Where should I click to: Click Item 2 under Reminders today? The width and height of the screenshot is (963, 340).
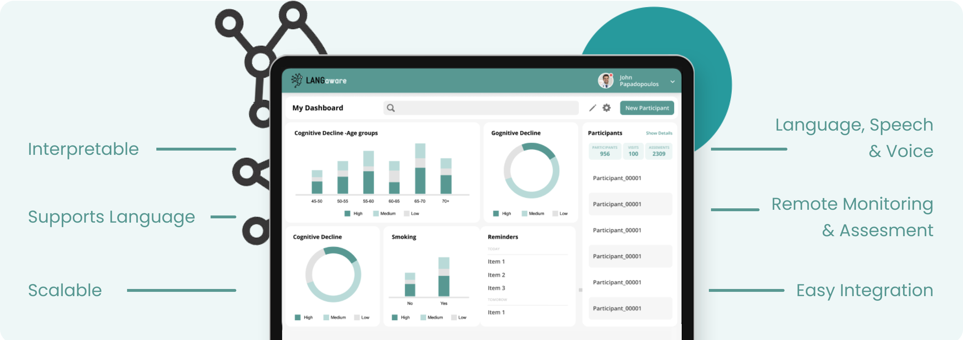coord(496,275)
